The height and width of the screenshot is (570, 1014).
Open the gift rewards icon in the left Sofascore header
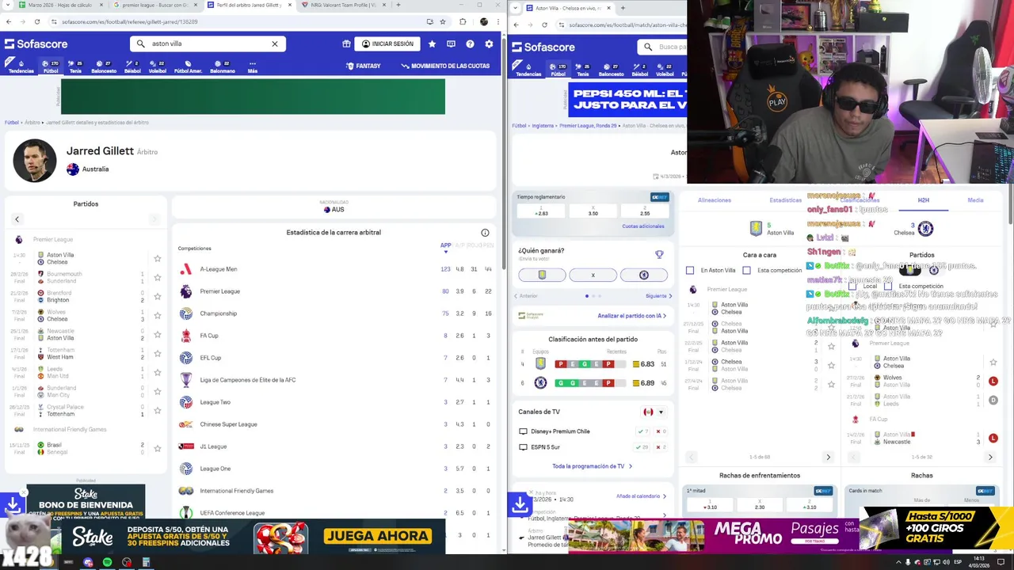(346, 44)
